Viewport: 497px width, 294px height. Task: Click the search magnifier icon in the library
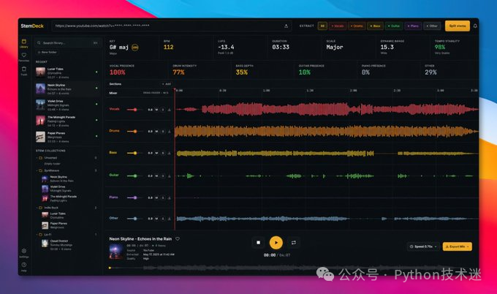tap(39, 43)
